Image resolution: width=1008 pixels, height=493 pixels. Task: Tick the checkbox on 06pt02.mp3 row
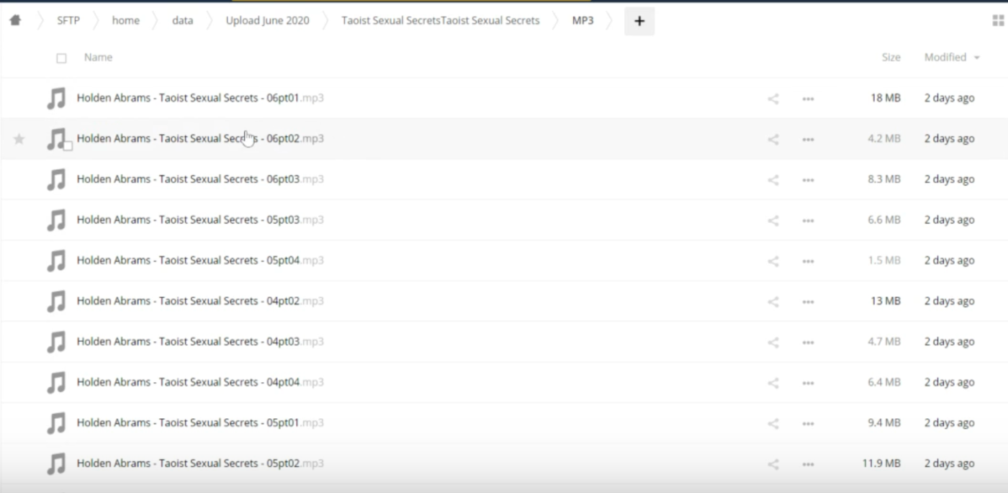68,146
